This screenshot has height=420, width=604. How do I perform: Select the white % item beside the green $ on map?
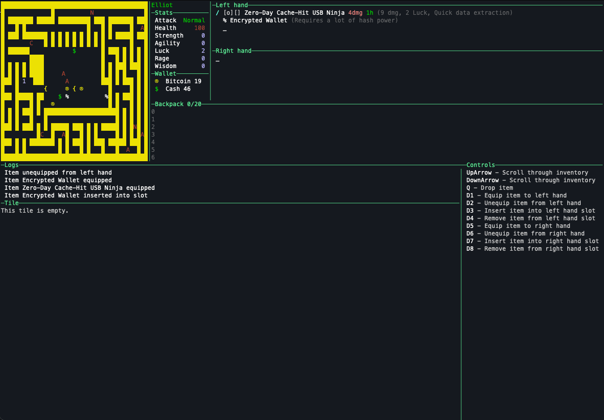click(x=67, y=96)
